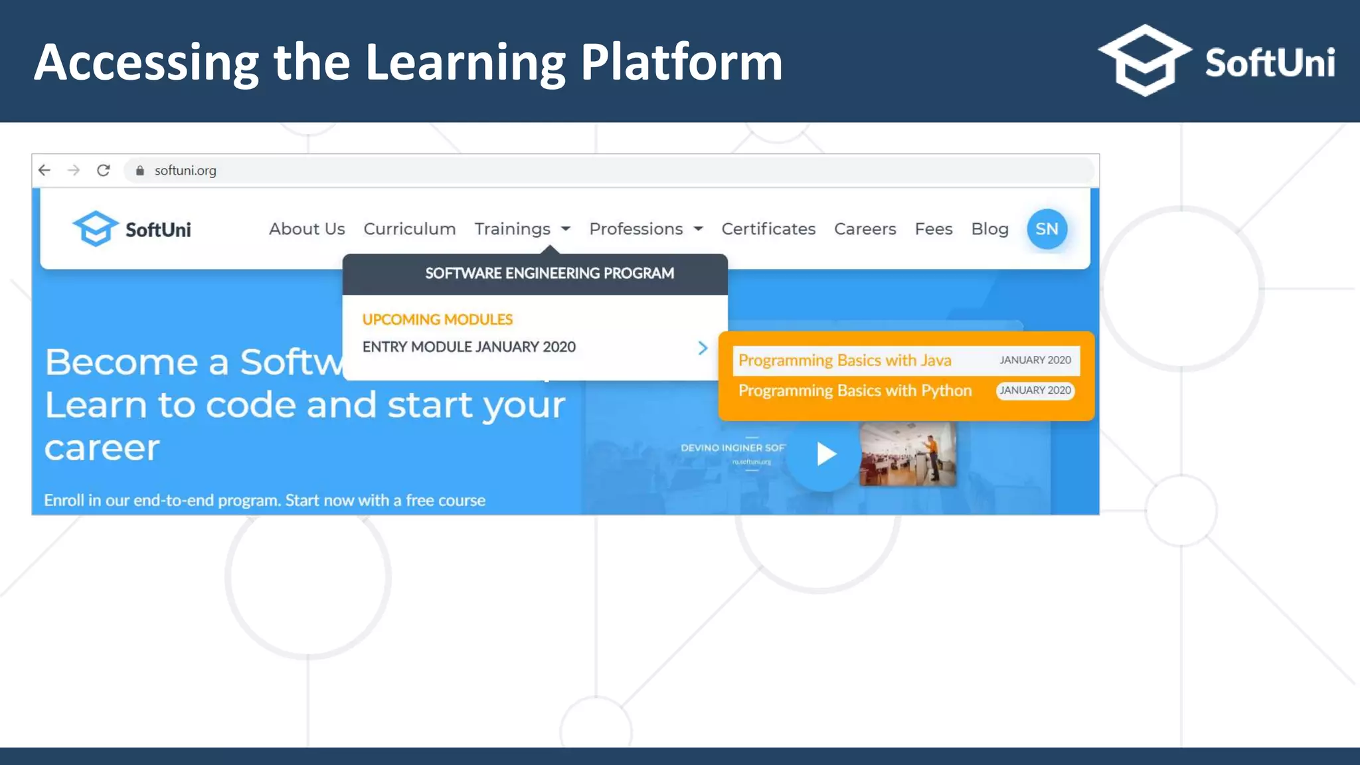Click the softuni.org address bar
Screen dimensions: 1360x765
click(x=609, y=171)
